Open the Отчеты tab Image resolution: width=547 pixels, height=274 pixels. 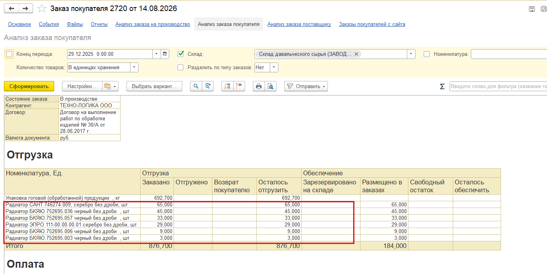(99, 24)
